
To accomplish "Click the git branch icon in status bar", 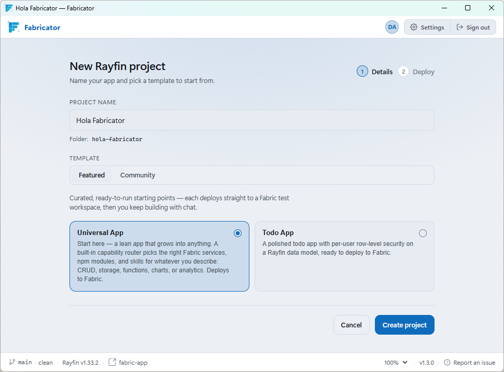I will 12,362.
